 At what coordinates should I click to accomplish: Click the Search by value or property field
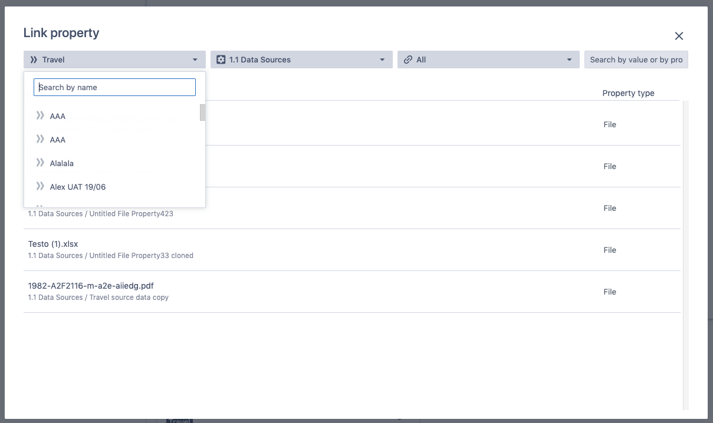point(636,60)
